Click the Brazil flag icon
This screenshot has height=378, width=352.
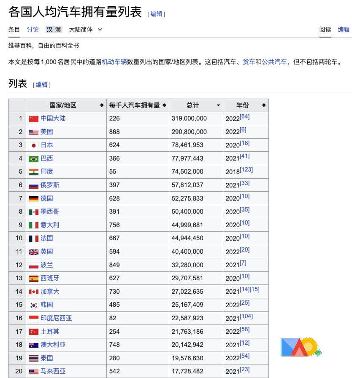(33, 159)
